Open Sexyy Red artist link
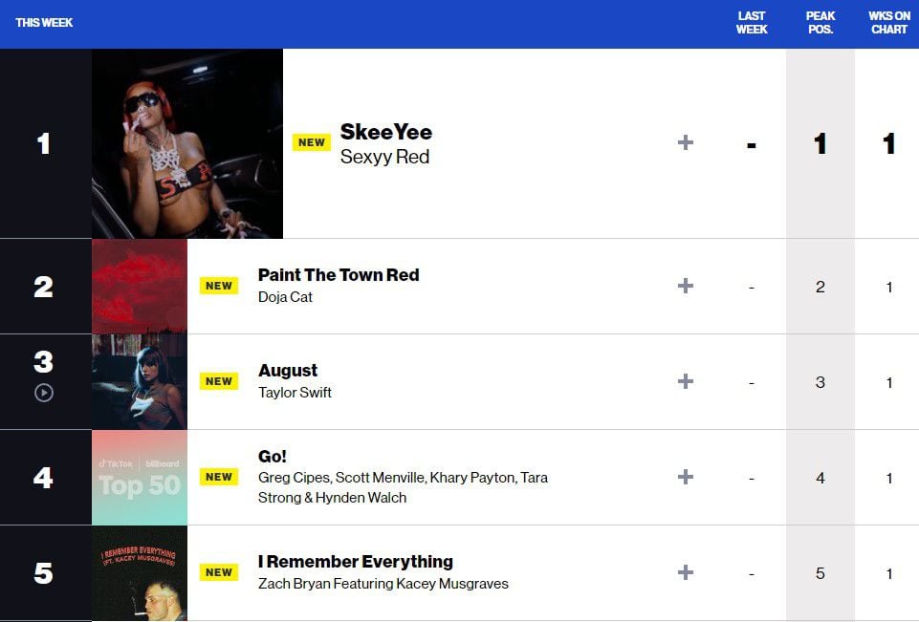Viewport: 919px width, 622px height. [384, 157]
